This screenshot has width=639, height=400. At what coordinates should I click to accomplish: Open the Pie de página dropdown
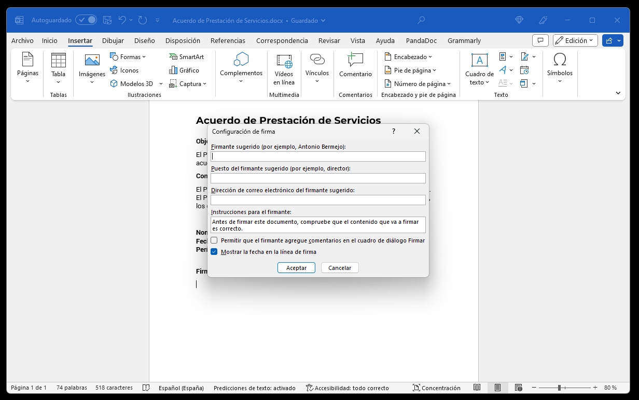[x=411, y=70]
